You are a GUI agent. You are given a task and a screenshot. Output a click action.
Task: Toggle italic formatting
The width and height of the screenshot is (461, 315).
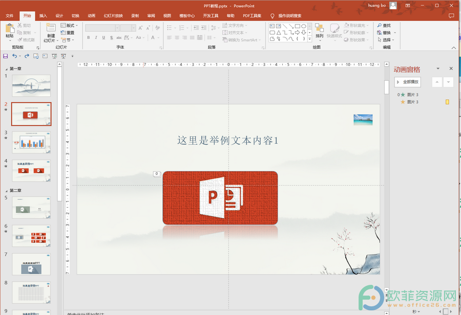point(96,37)
